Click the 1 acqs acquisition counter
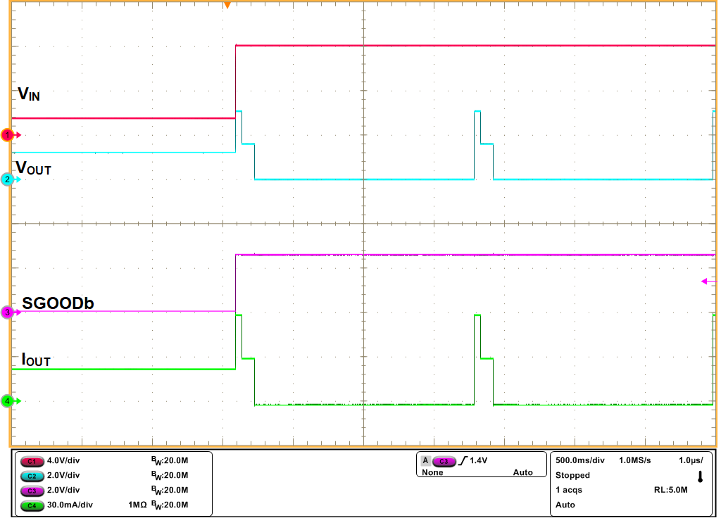This screenshot has height=518, width=721. (568, 488)
